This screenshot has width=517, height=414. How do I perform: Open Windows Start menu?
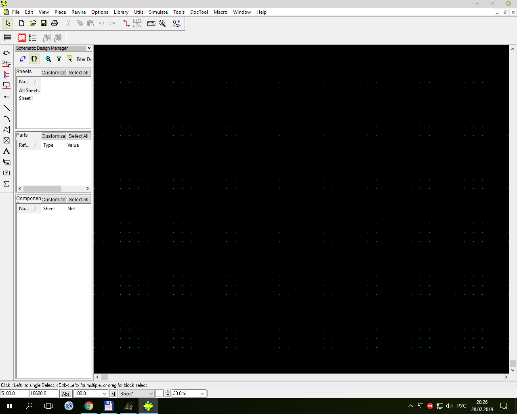coord(10,406)
